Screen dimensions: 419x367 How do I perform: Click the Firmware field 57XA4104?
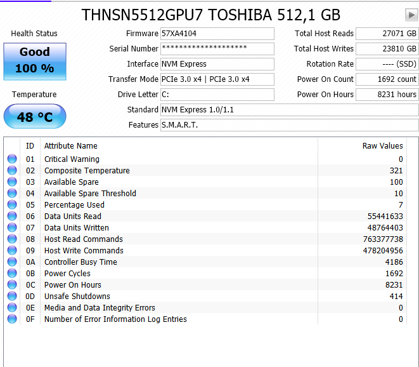(x=217, y=34)
